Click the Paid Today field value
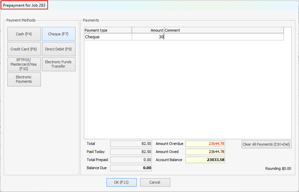Image resolution: width=299 pixels, height=192 pixels. point(131,152)
